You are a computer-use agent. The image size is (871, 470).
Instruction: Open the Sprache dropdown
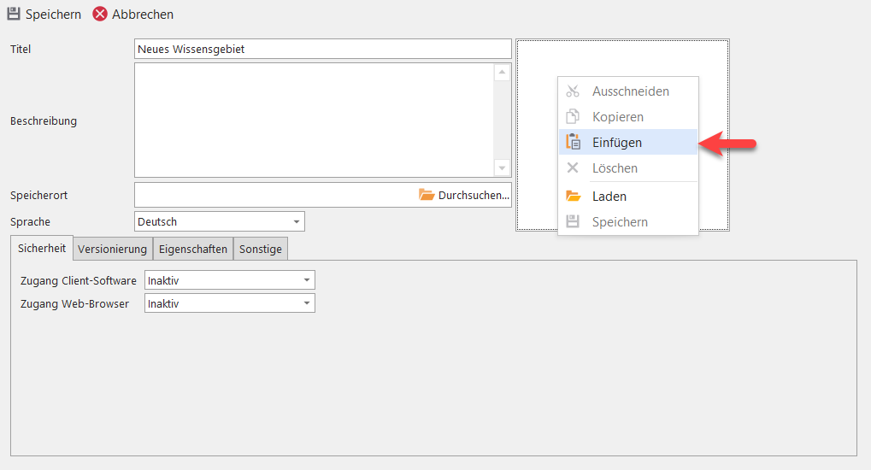(x=297, y=222)
